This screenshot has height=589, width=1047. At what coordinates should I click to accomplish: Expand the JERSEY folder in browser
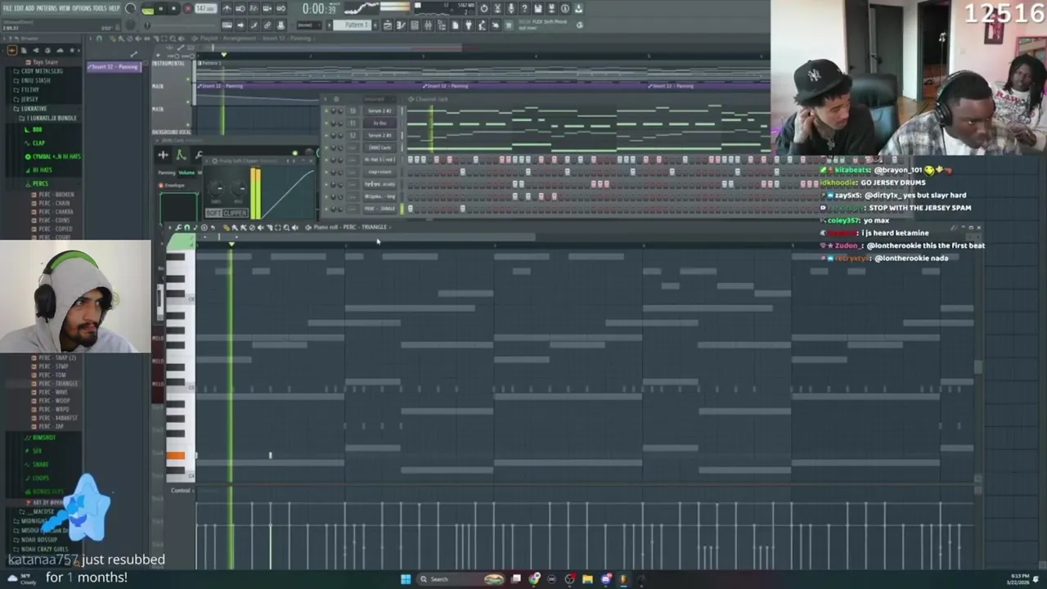pyautogui.click(x=29, y=99)
